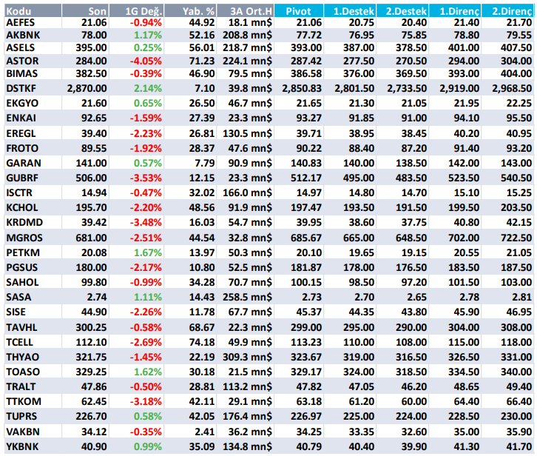This screenshot has width=537, height=456.
Task: Select the PGSUS ticker cell
Action: (x=33, y=267)
